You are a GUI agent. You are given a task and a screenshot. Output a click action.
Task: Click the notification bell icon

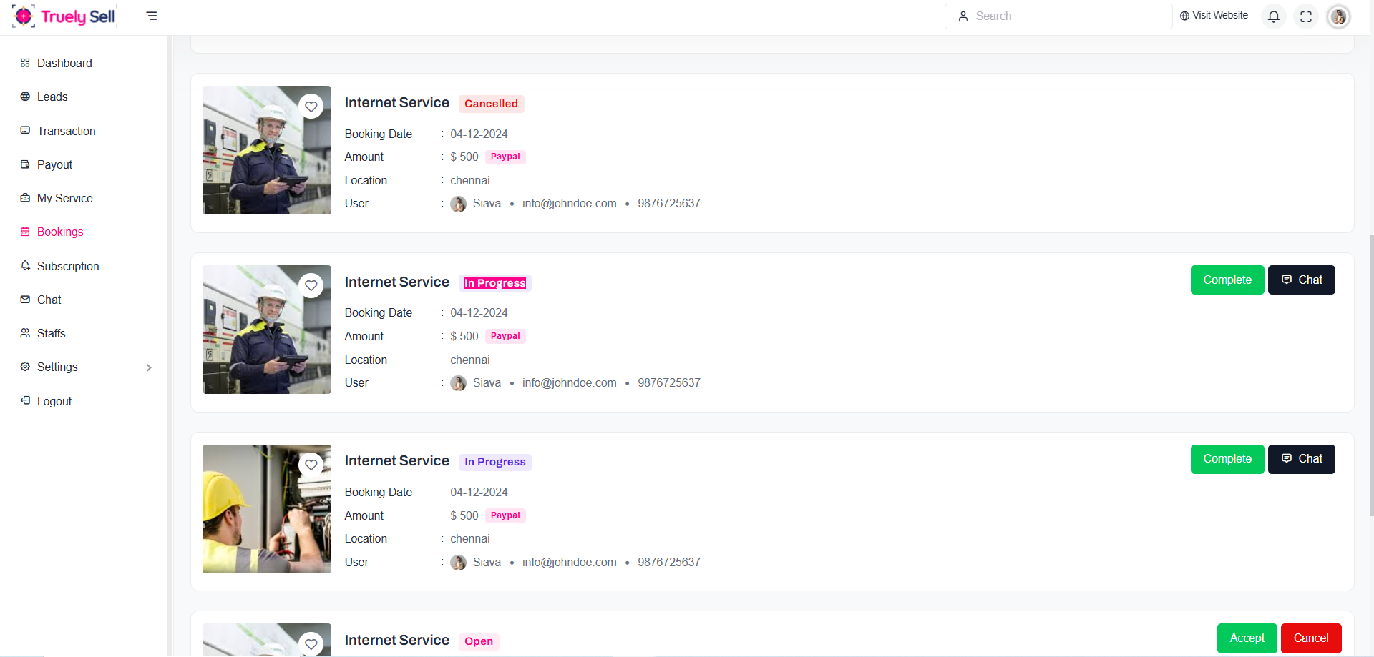[x=1274, y=16]
